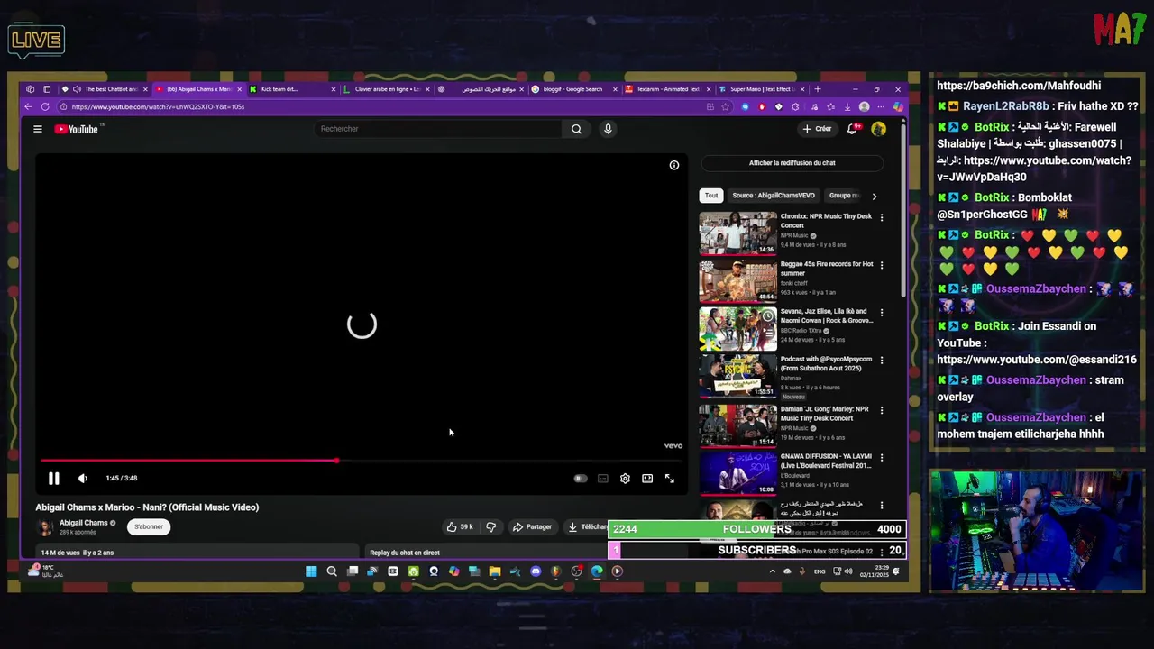Open options for Damian Jr. Gong Marley

[882, 410]
